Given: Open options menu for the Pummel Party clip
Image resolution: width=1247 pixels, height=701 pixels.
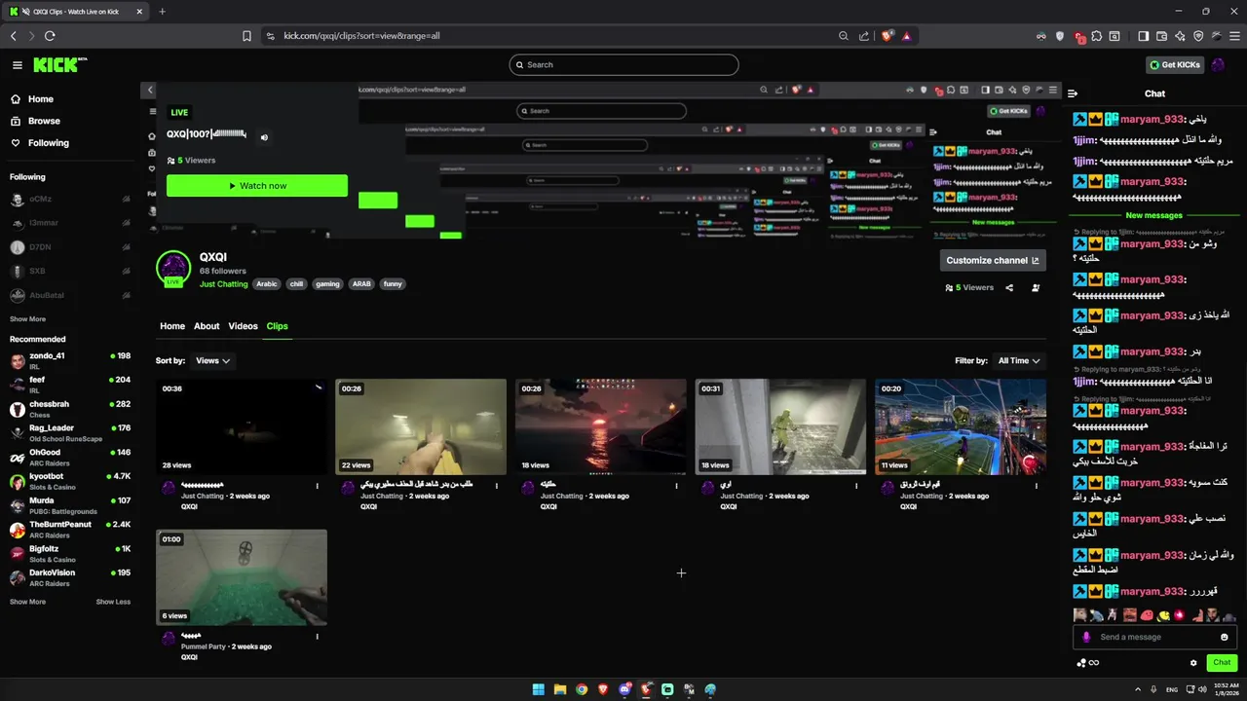Looking at the screenshot, I should tap(318, 637).
